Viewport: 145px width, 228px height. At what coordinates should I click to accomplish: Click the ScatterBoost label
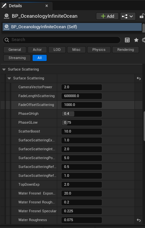point(29,132)
